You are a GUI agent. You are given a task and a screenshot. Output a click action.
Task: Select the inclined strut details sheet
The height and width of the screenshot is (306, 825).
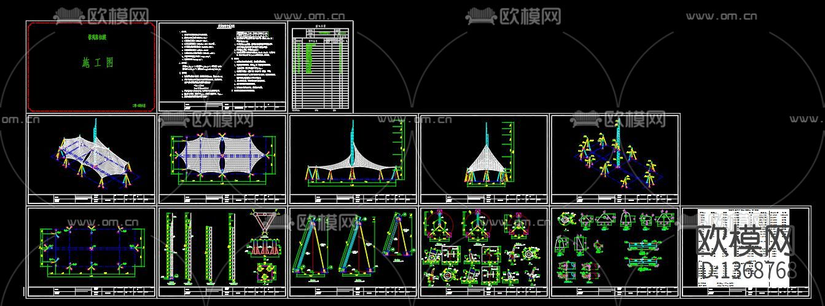[353, 253]
